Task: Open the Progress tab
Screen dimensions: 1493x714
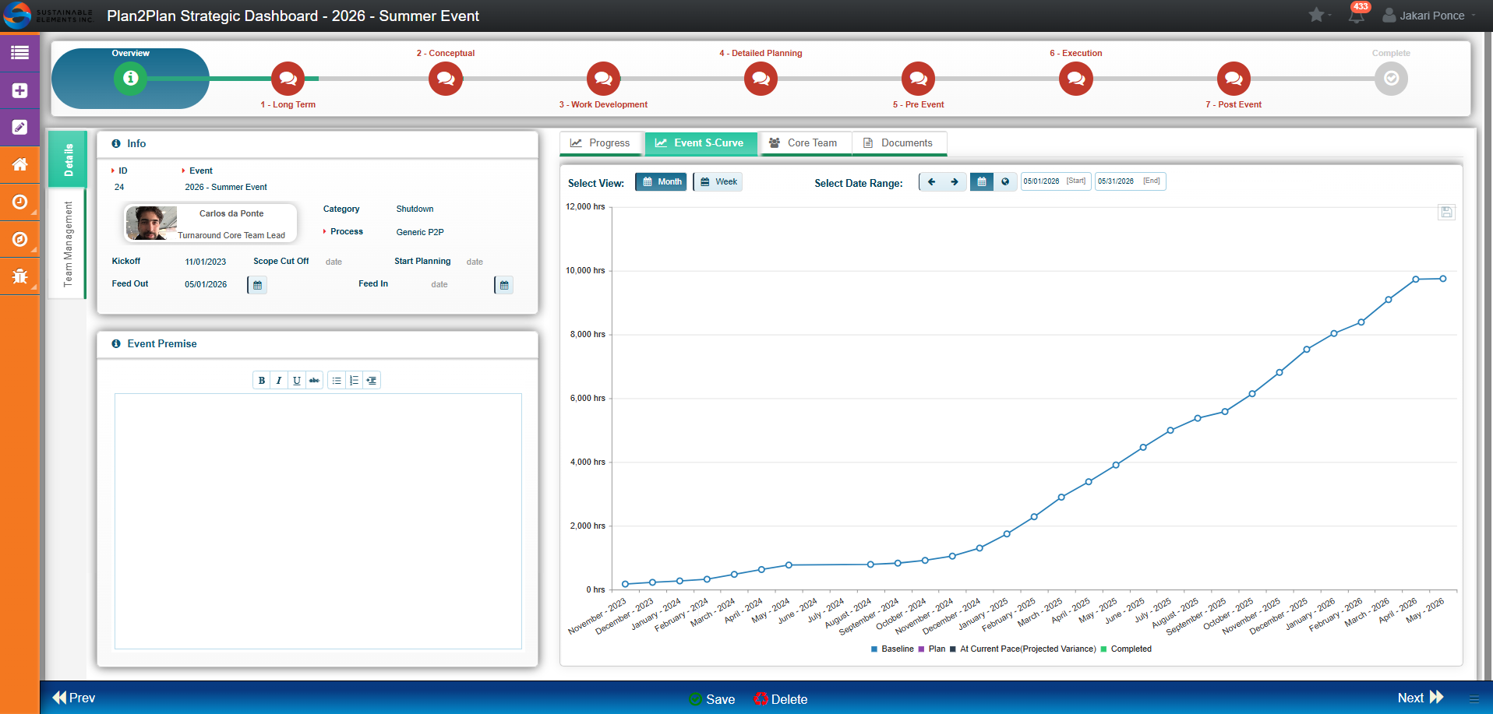Action: 600,143
